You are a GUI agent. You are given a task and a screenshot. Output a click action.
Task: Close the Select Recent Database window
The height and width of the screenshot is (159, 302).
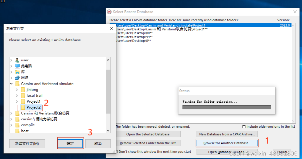click(x=295, y=12)
